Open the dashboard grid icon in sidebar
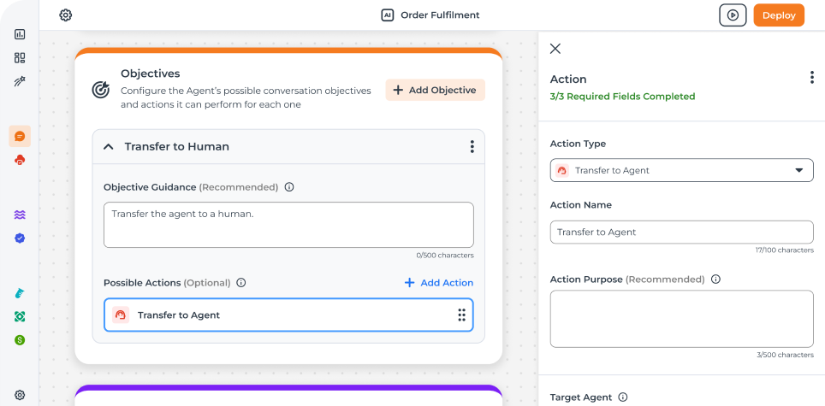Image resolution: width=825 pixels, height=406 pixels. point(20,58)
